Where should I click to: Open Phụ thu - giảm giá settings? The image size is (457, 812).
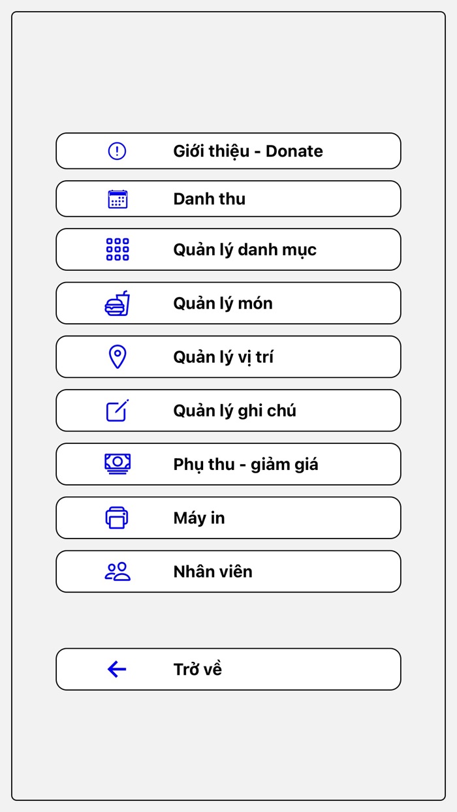[x=228, y=463]
